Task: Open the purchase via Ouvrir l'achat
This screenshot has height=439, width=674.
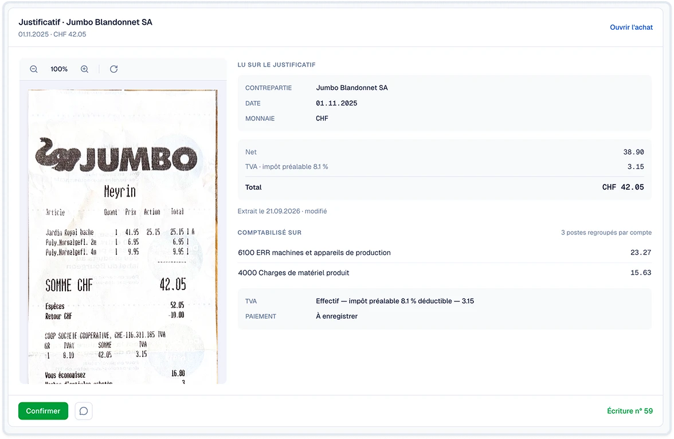Action: tap(631, 27)
